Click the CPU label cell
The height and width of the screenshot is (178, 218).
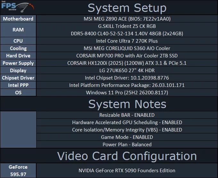(18, 41)
